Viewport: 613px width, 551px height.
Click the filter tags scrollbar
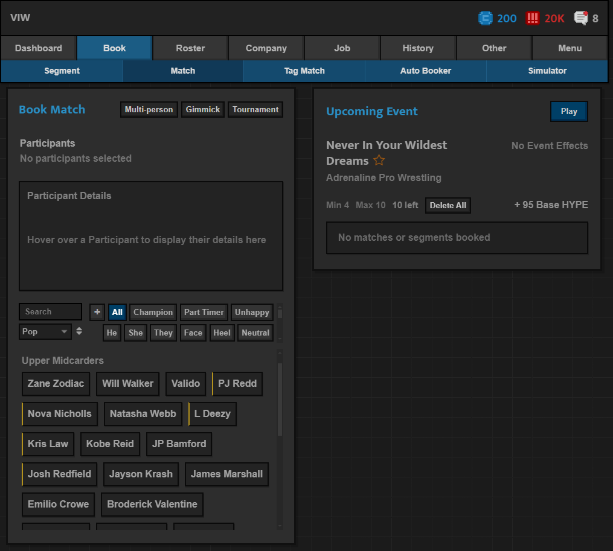(280, 314)
